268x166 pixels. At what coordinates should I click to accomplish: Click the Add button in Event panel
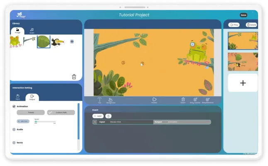(x=98, y=116)
